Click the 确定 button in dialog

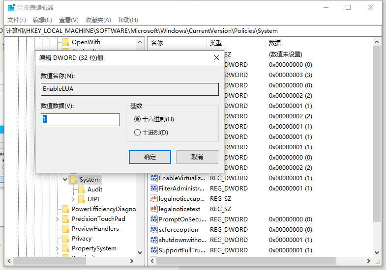click(149, 157)
